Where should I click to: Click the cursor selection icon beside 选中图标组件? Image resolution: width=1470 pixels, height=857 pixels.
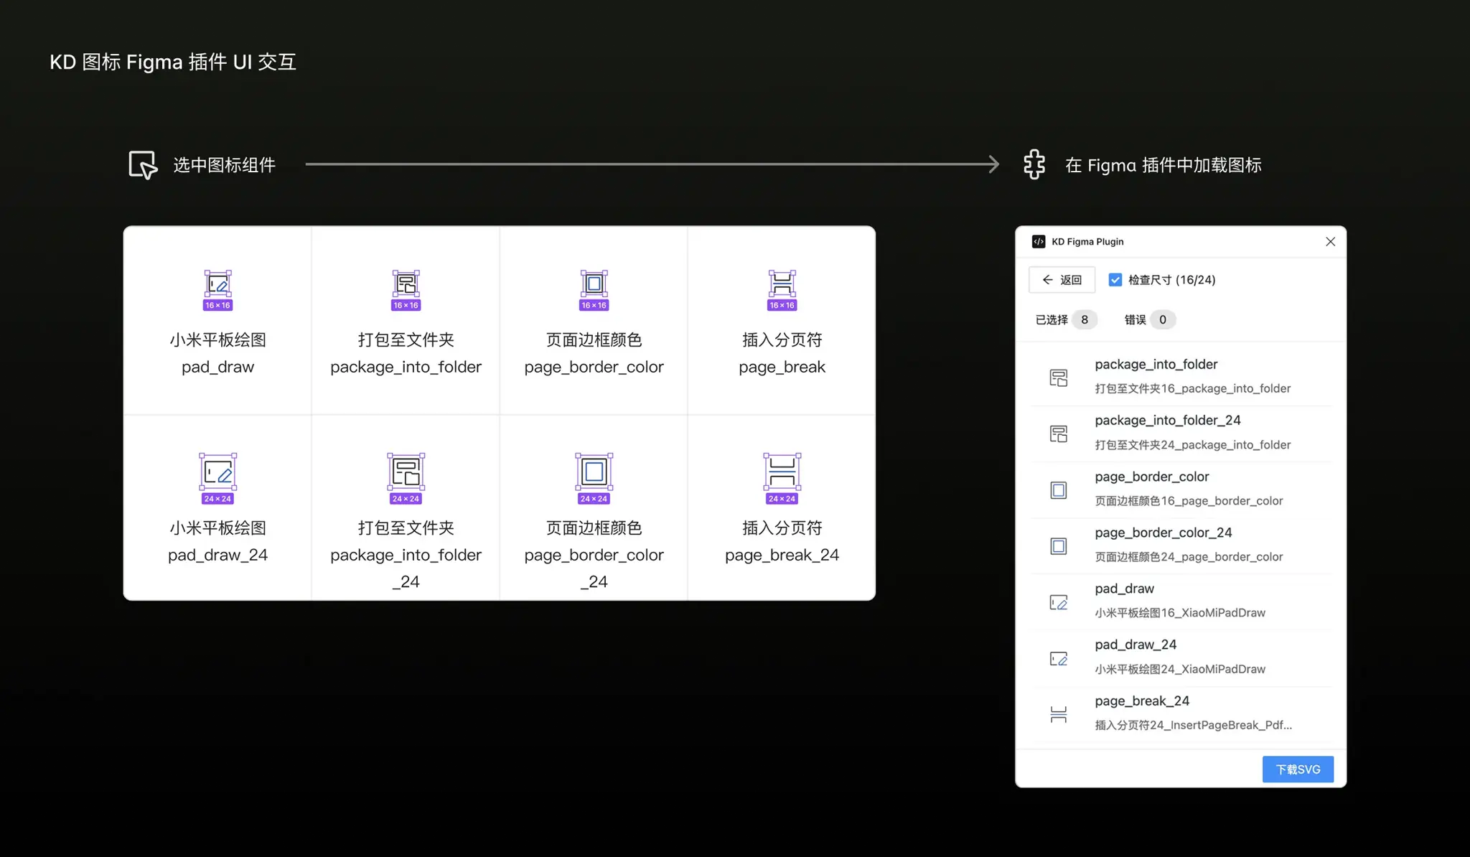(143, 165)
